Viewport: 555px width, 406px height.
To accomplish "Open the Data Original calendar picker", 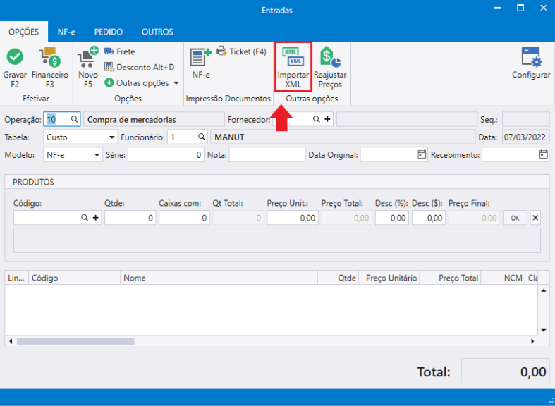I will coord(421,154).
